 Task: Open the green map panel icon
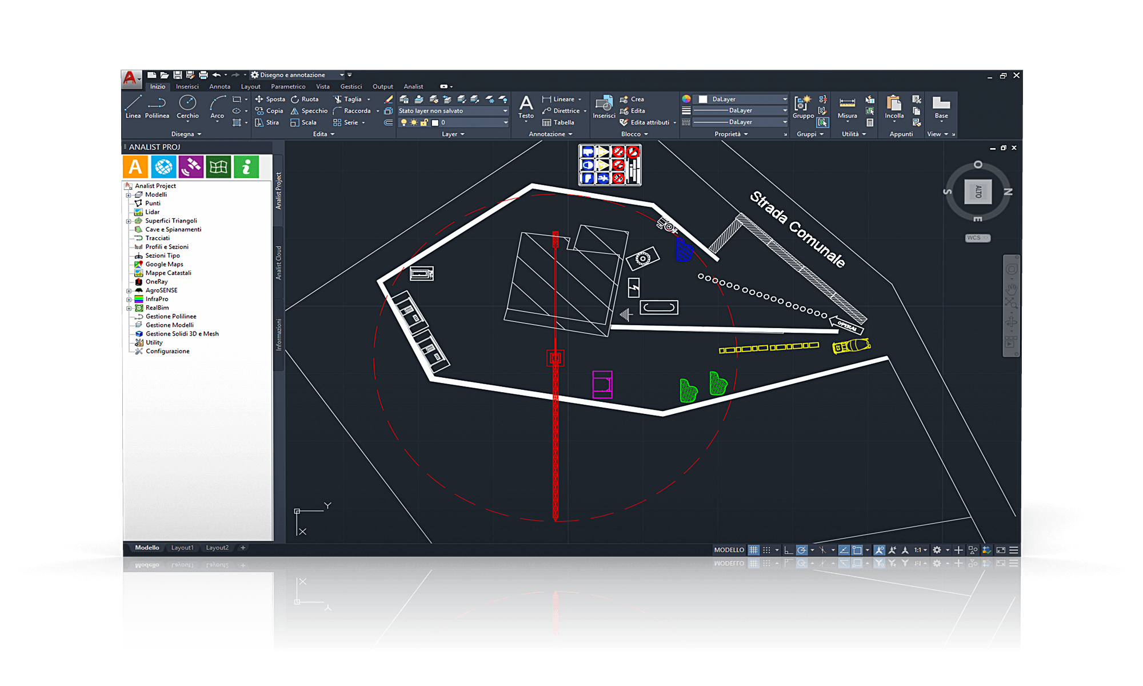218,167
